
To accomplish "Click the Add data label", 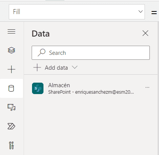I will 56,68.
